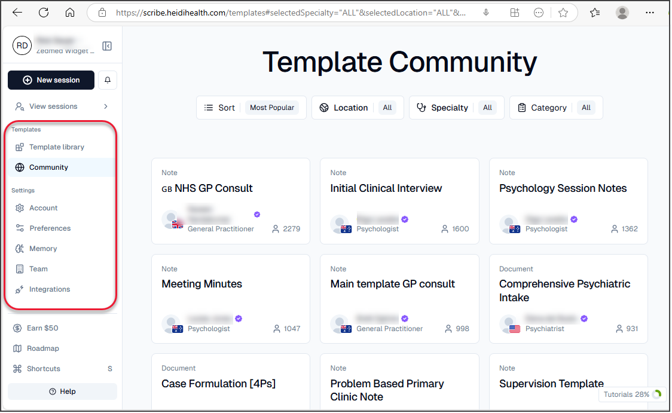The height and width of the screenshot is (413, 672).
Task: Reload the page with refresh icon
Action: [44, 13]
